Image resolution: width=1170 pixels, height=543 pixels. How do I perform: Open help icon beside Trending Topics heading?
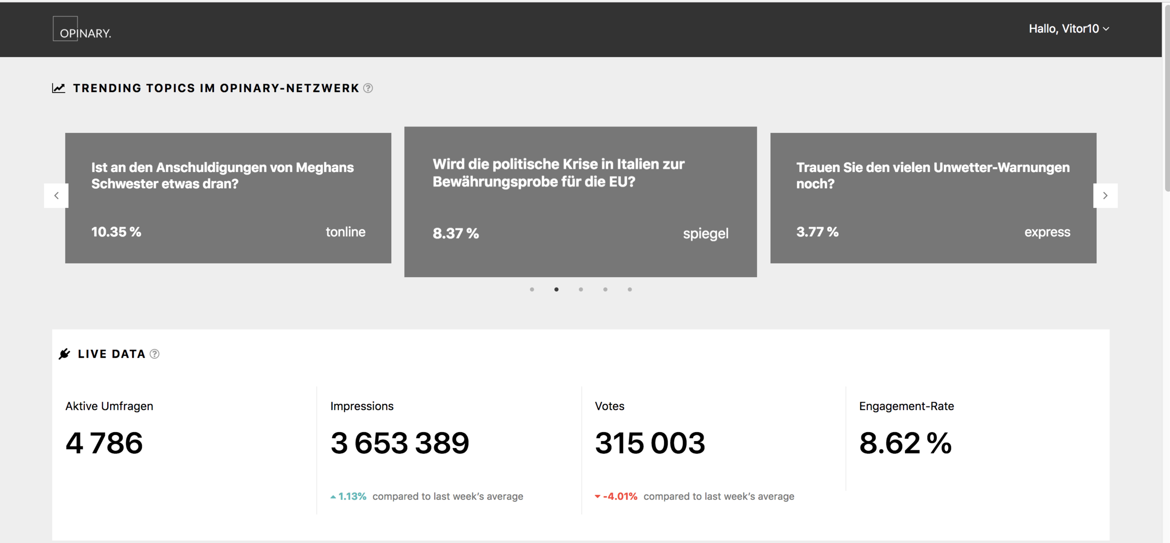(368, 88)
